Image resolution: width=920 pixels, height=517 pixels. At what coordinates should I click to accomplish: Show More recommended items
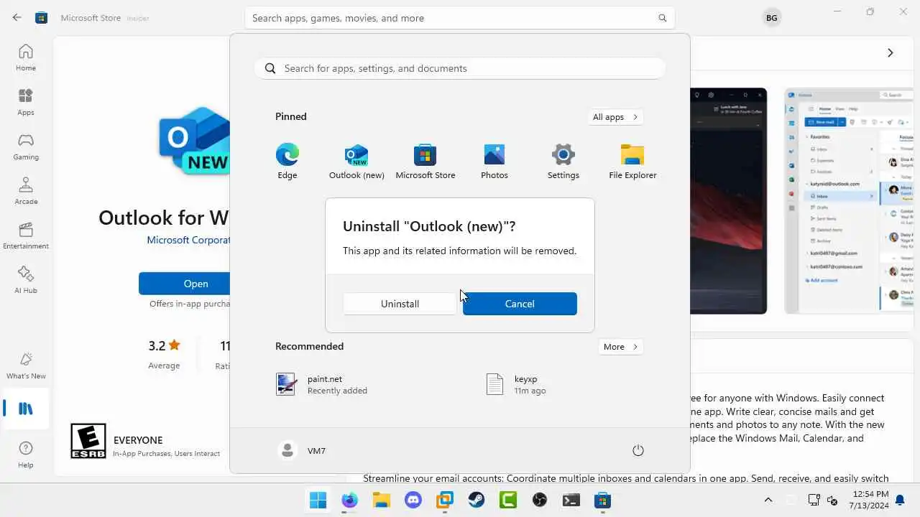[621, 347]
